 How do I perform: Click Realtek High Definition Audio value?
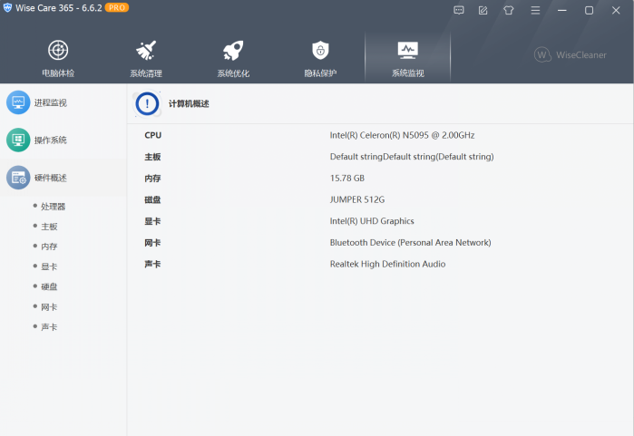coord(387,264)
